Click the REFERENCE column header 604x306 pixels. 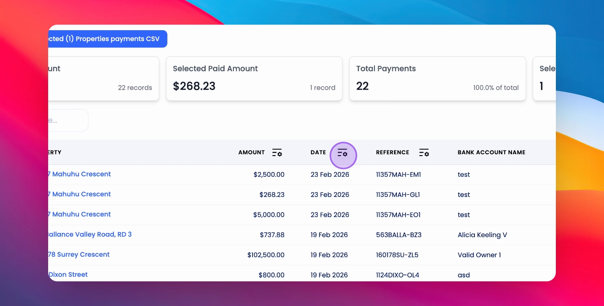(x=392, y=153)
